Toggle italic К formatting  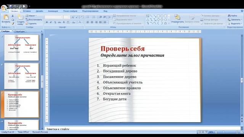tap(51, 22)
